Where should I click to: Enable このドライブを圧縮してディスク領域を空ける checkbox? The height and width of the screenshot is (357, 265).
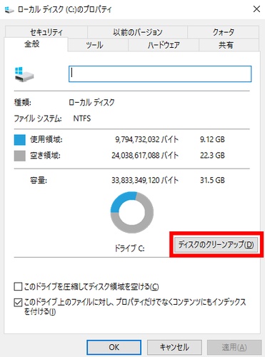[18, 287]
